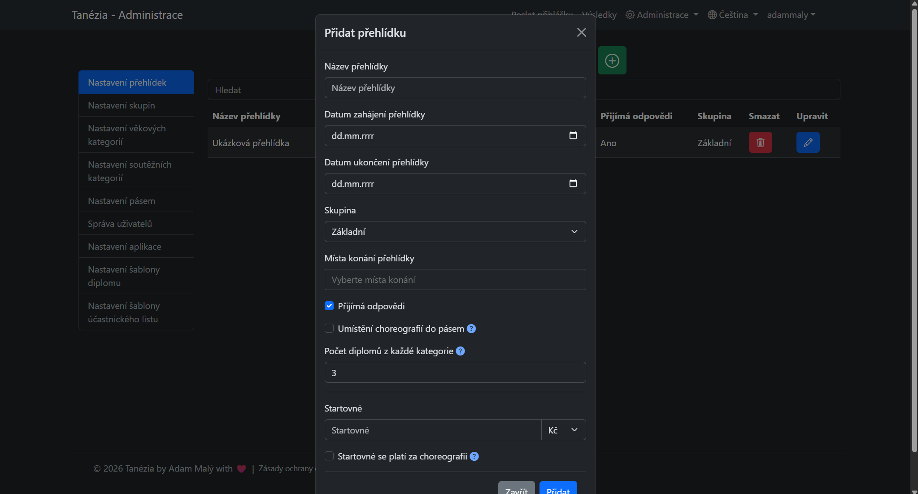Click the red trash delete icon
Image resolution: width=918 pixels, height=494 pixels.
click(x=760, y=143)
